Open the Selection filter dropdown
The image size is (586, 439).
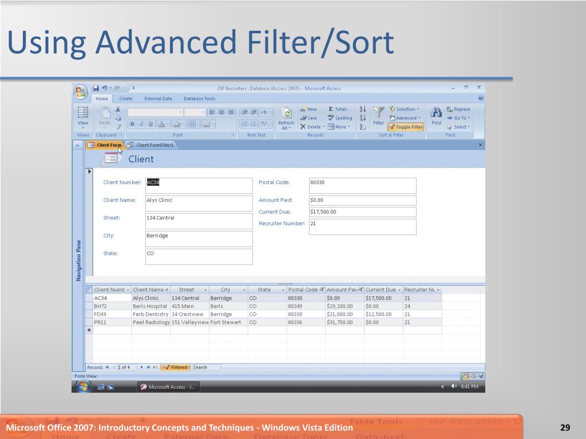pos(405,109)
